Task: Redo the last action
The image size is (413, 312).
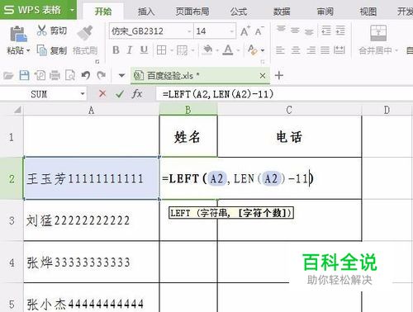Action: (x=102, y=75)
